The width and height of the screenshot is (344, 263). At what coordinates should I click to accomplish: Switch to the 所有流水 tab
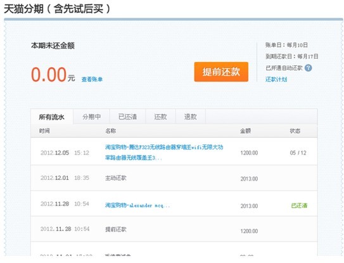52,117
